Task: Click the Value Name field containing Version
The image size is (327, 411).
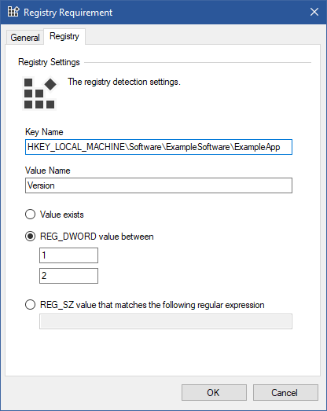Action: point(159,185)
